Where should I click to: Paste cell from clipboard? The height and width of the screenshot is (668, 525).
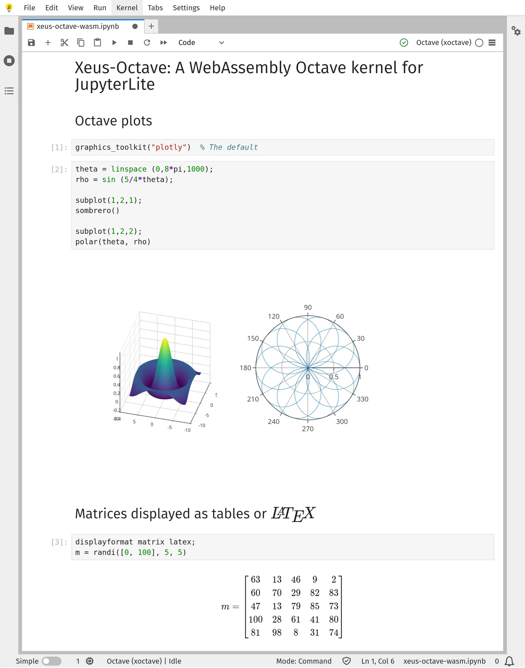coord(98,43)
